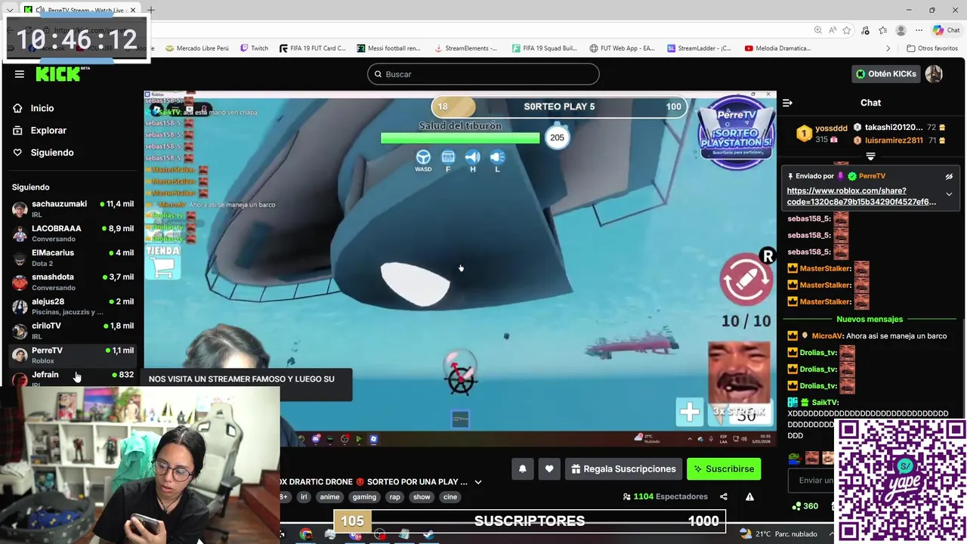
Task: Click the chat message input field
Action: coord(813,480)
